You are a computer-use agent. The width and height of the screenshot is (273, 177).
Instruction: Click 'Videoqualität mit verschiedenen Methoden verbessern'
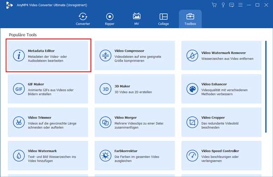tap(224, 92)
